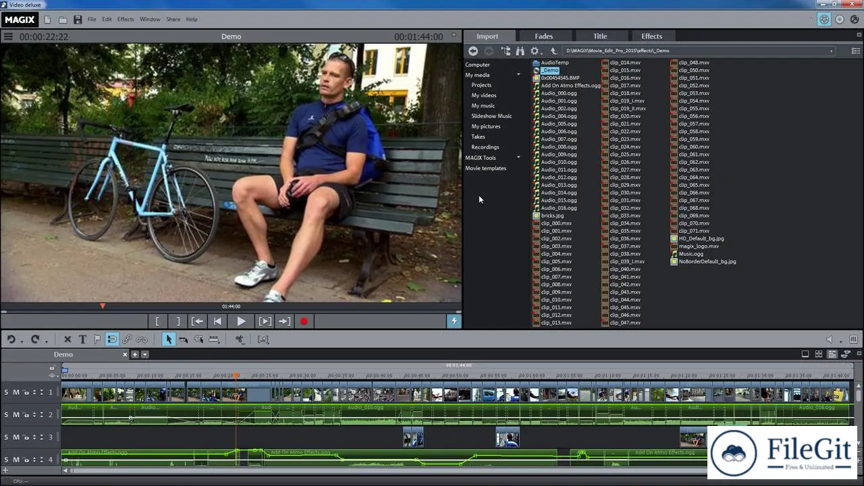
Task: Go to beginning of the movie
Action: pos(217,321)
